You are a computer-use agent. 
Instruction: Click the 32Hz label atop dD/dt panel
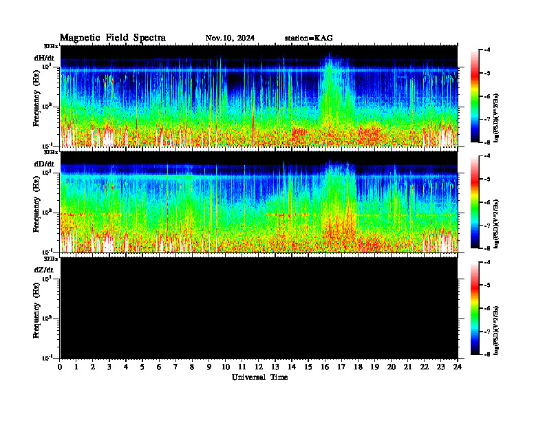click(51, 152)
